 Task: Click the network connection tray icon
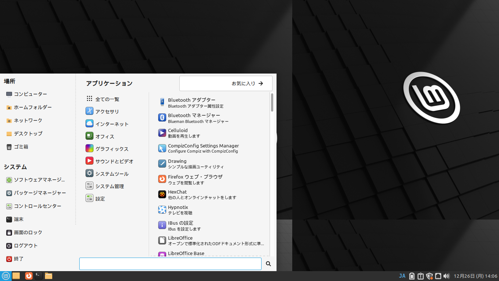point(438,276)
